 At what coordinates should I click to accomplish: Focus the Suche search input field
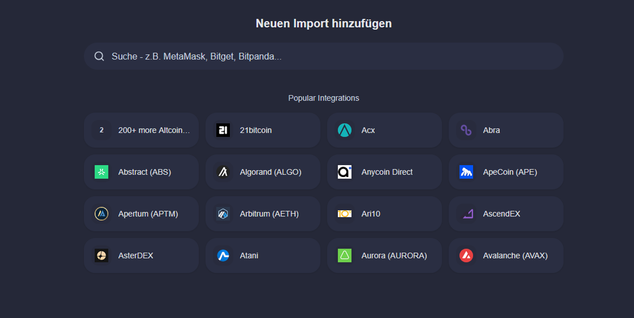coord(323,56)
